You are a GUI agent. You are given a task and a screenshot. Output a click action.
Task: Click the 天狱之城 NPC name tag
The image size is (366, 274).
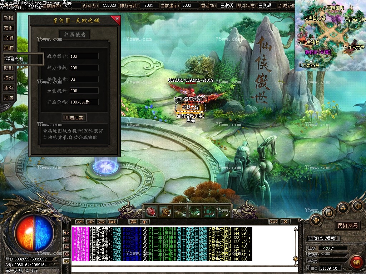191,107
